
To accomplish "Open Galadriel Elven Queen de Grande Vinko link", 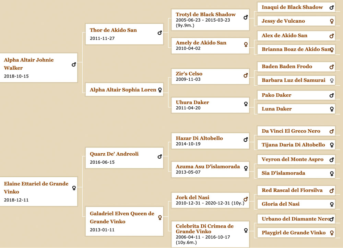I will point(122,217).
